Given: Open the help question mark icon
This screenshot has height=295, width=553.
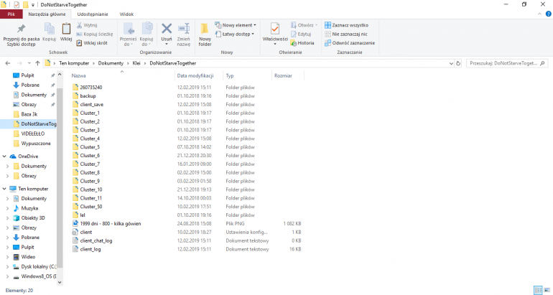Looking at the screenshot, I should pos(549,14).
